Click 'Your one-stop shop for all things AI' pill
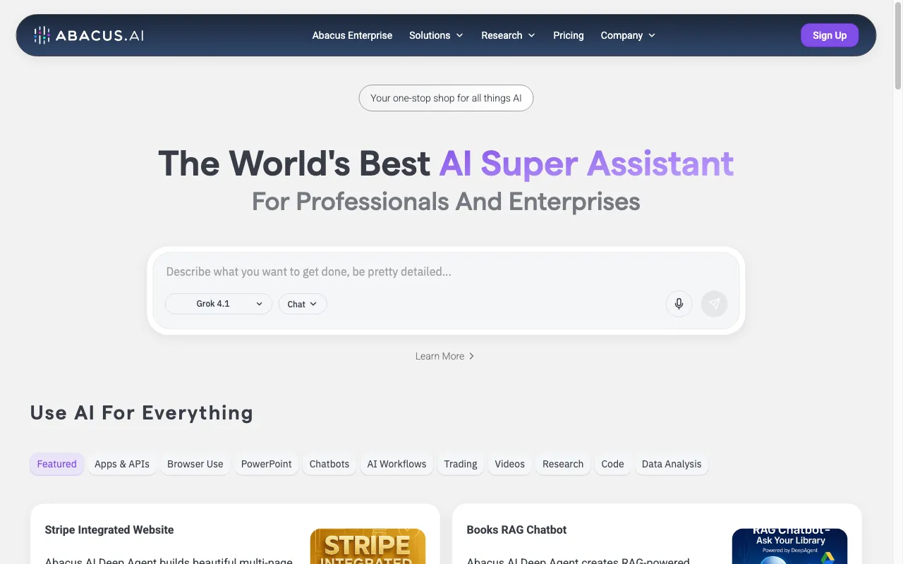 point(446,98)
